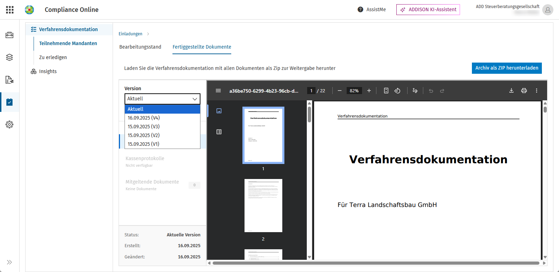Go to Einladungen breadcrumb link
This screenshot has height=272, width=559.
(130, 34)
